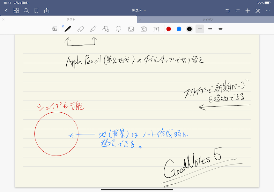Redo the last undone action
The height and width of the screenshot is (192, 274).
(x=238, y=11)
